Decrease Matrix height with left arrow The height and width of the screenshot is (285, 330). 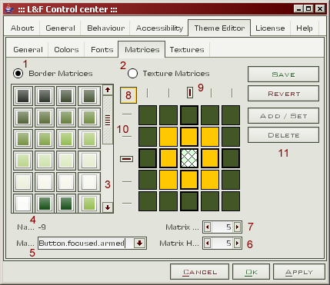pos(208,243)
